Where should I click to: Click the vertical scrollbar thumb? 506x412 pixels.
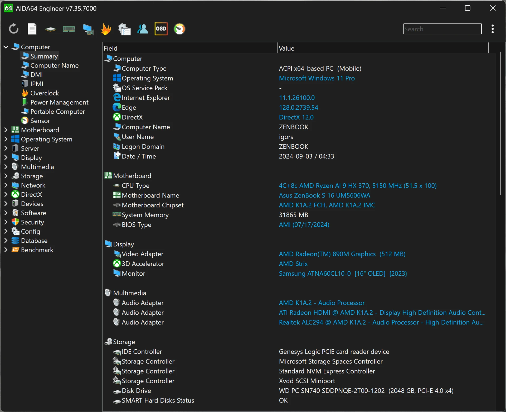coord(500,123)
